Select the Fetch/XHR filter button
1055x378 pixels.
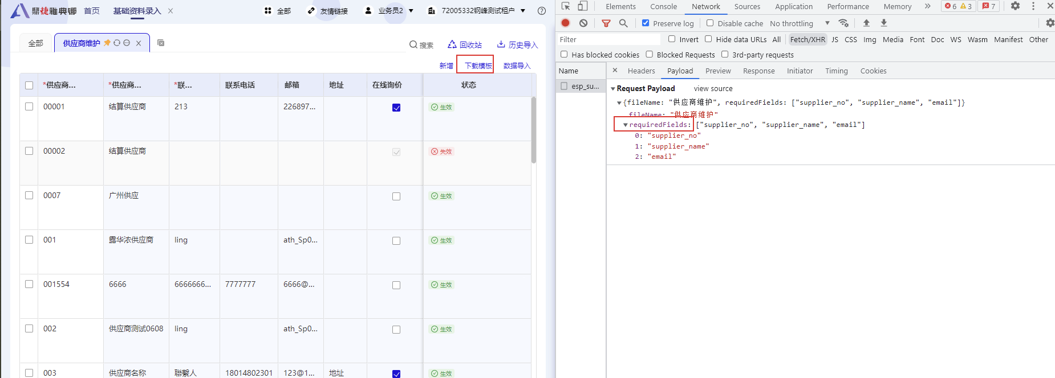[x=808, y=39]
